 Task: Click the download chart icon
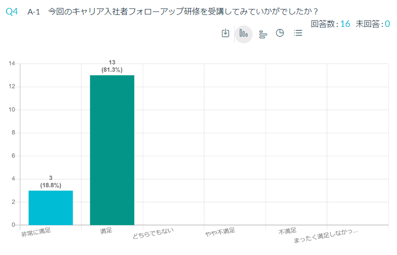point(225,33)
